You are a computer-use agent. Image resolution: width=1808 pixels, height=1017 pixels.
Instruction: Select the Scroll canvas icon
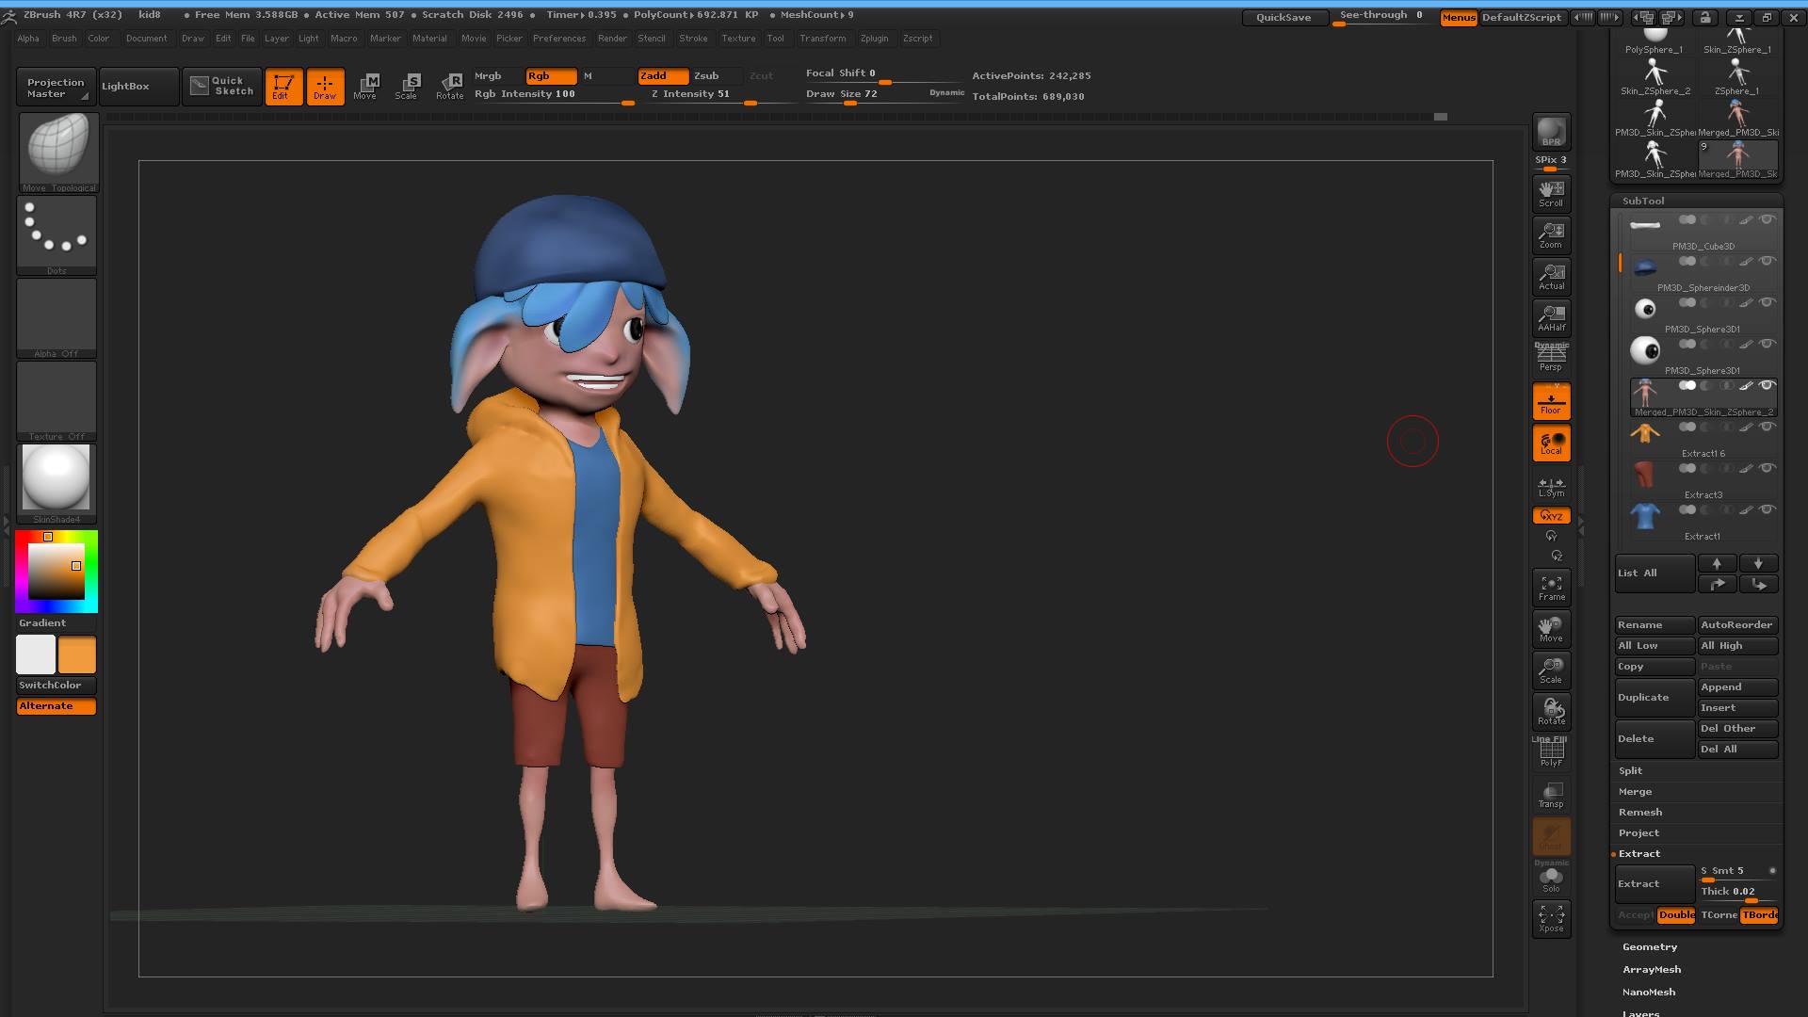[1551, 193]
